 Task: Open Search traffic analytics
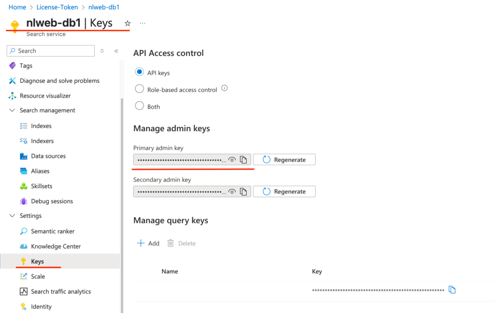[61, 292]
